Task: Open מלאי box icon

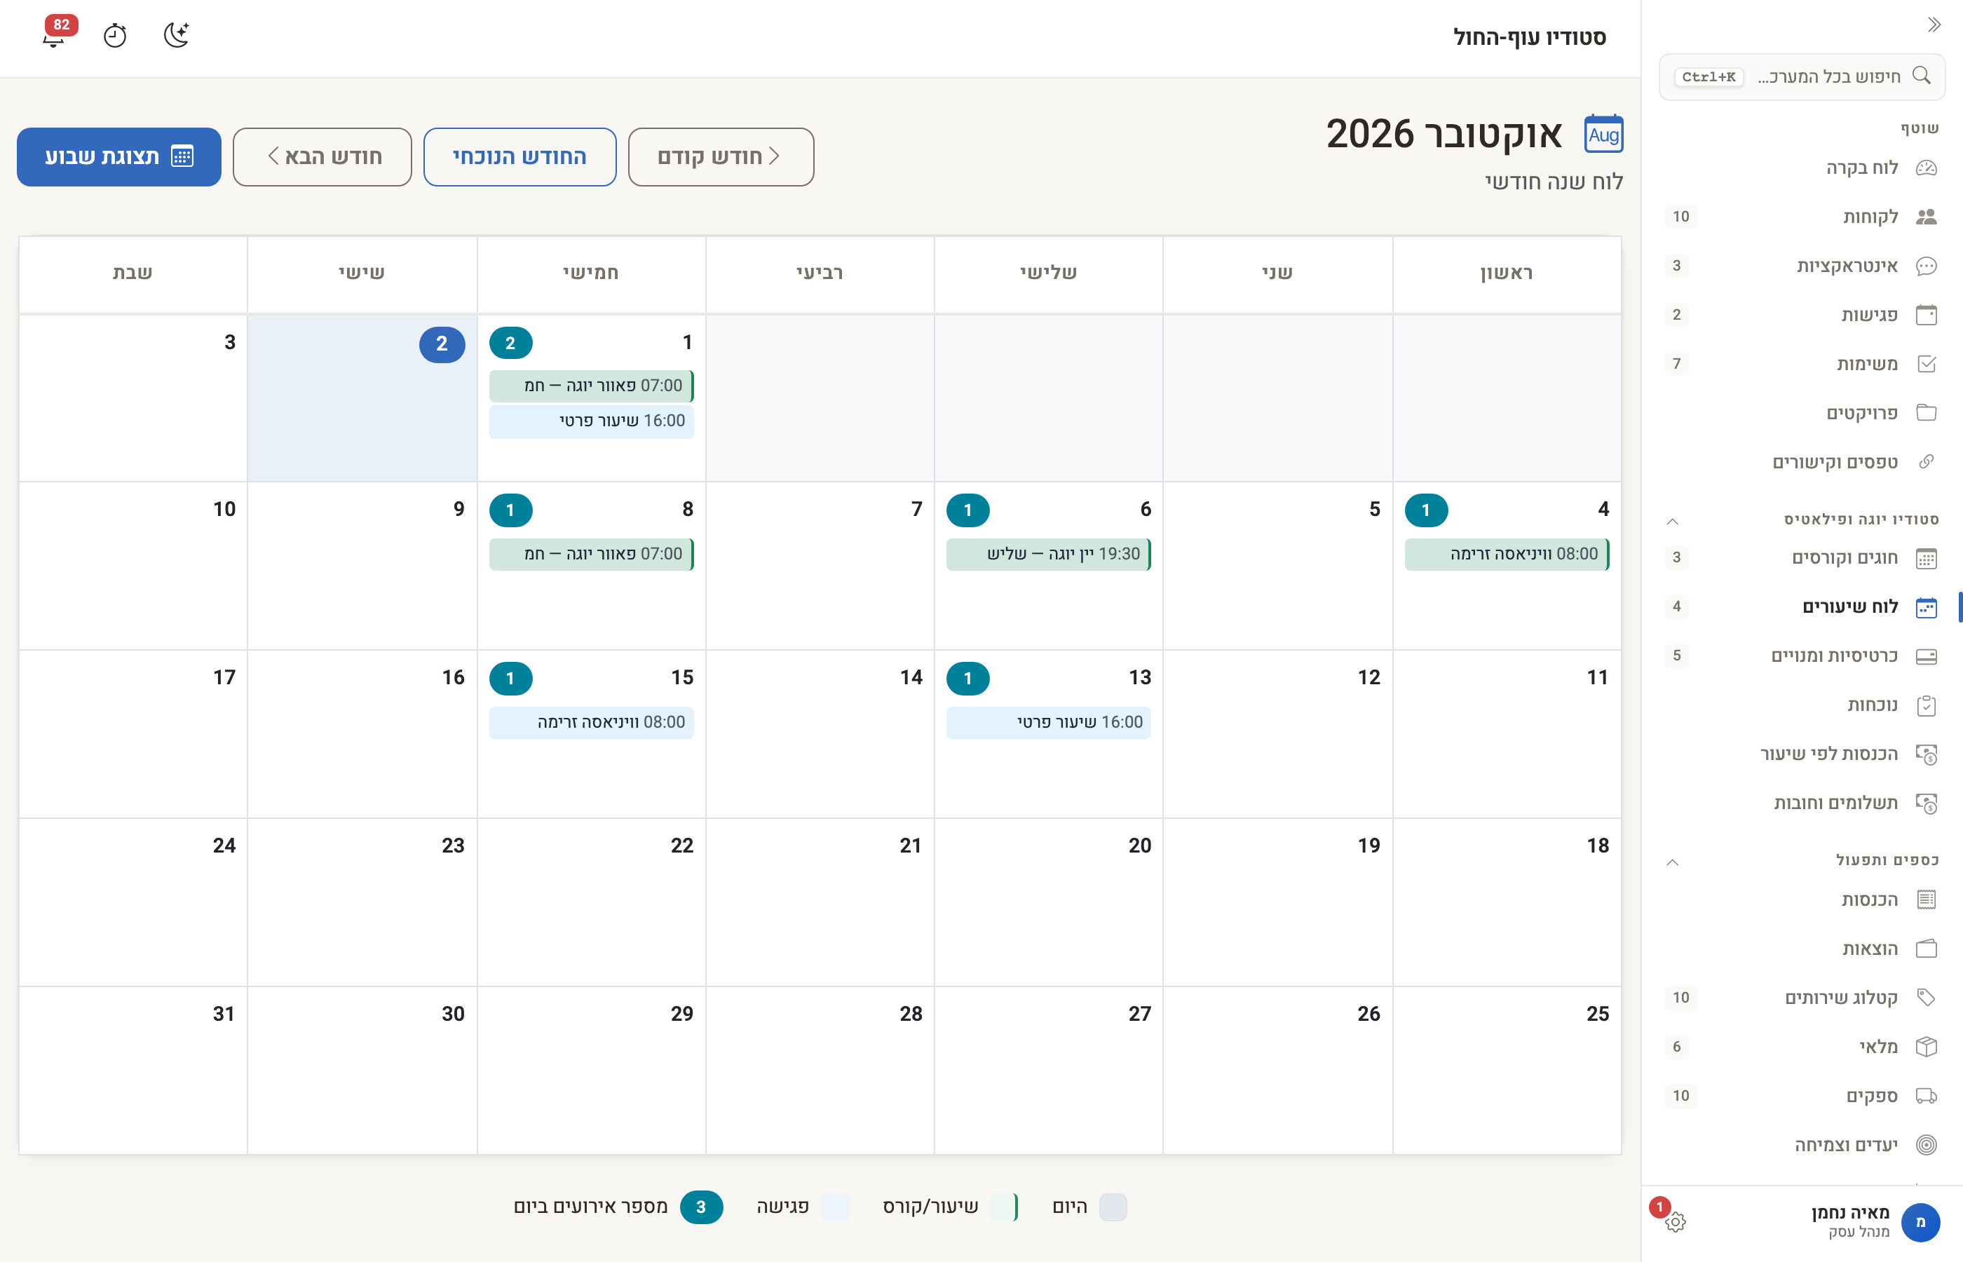Action: click(1926, 1047)
